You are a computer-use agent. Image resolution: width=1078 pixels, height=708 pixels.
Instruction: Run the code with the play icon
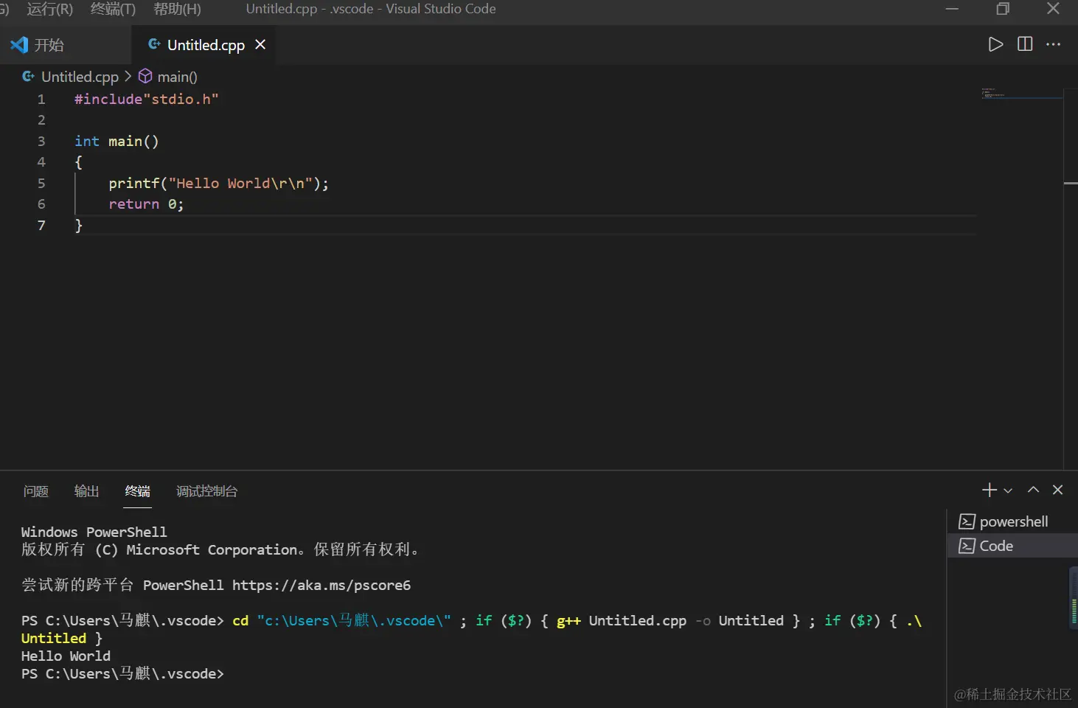click(x=995, y=44)
